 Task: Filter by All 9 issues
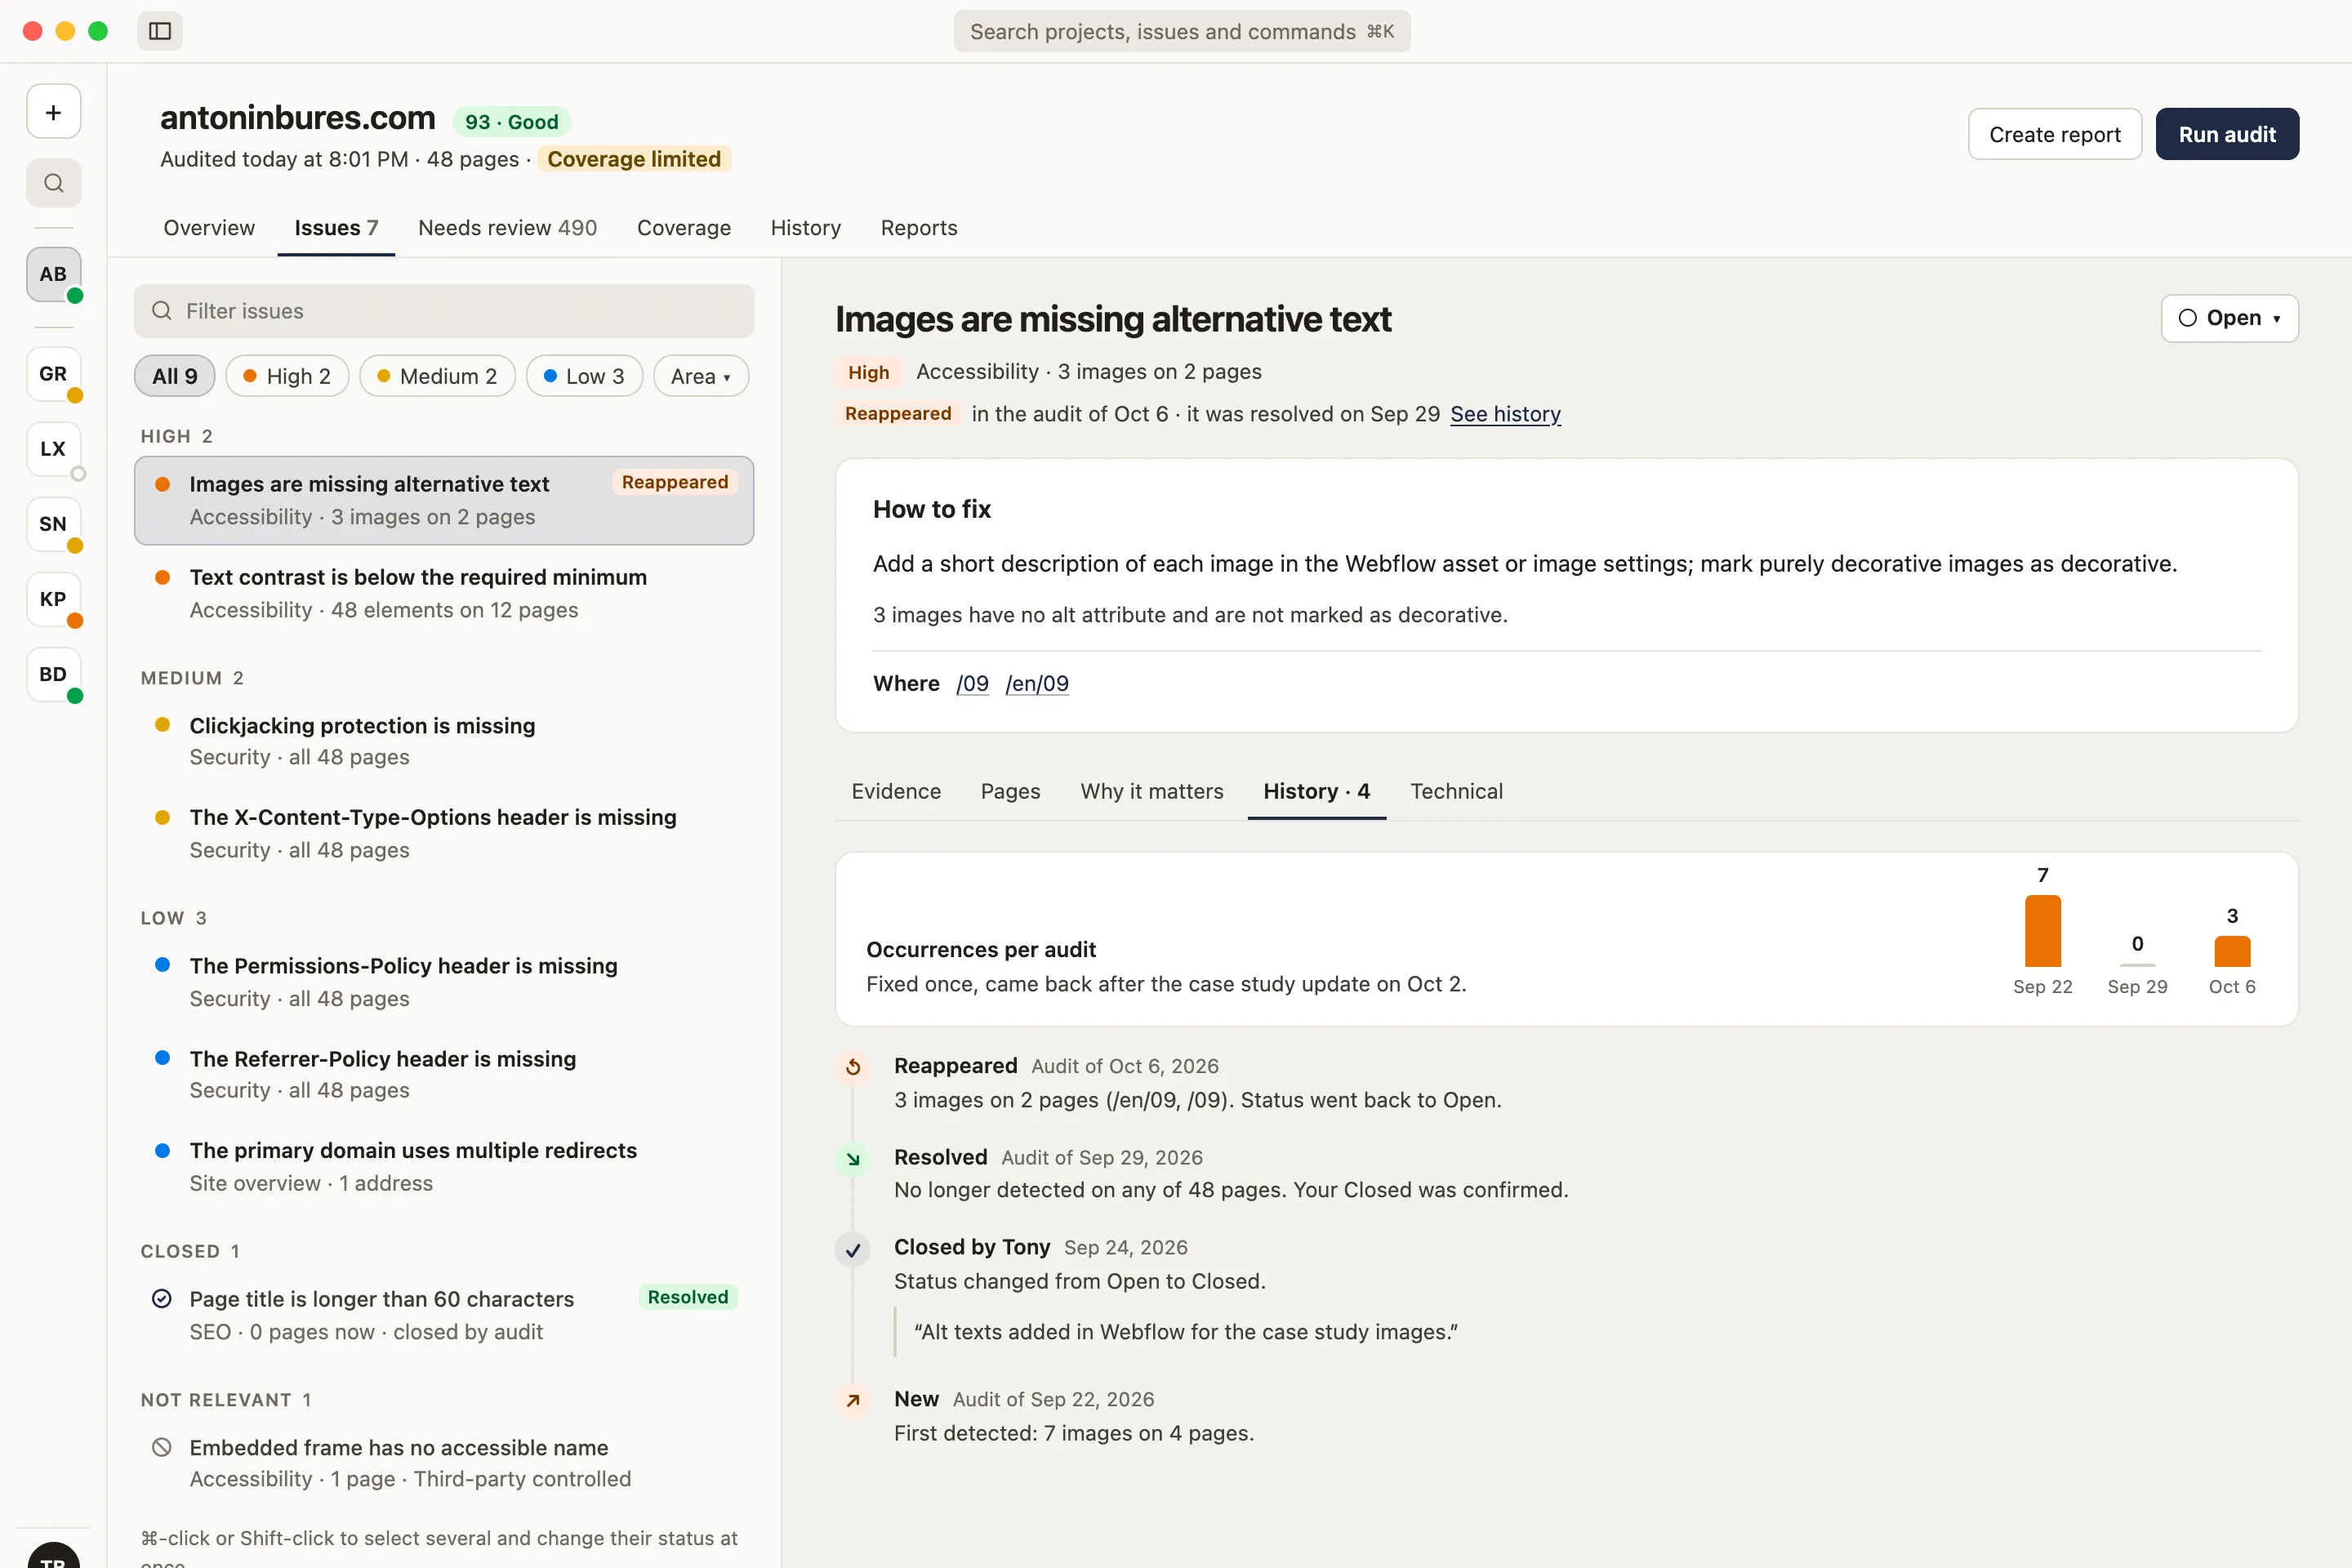[175, 376]
